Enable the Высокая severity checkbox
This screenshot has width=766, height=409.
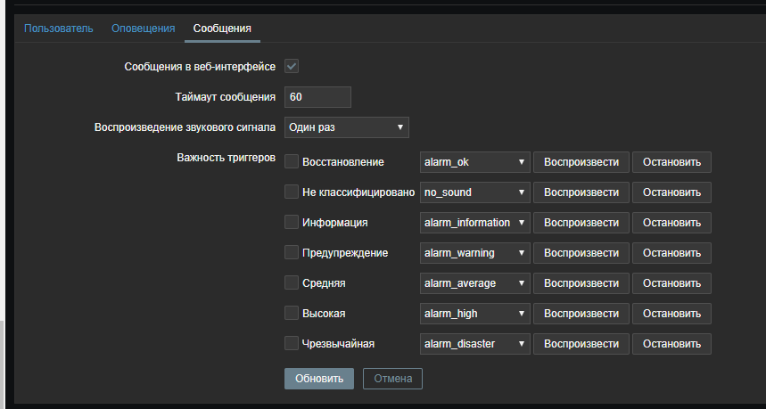tap(292, 313)
